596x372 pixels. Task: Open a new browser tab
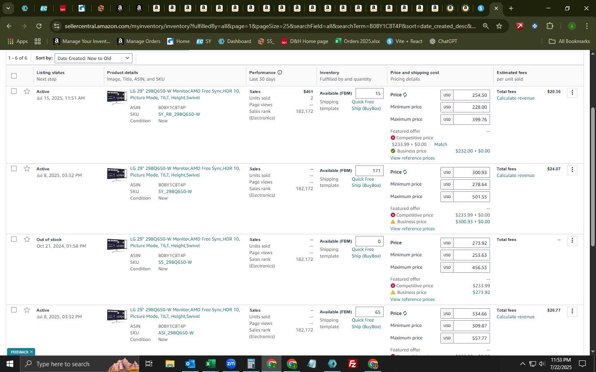click(511, 8)
